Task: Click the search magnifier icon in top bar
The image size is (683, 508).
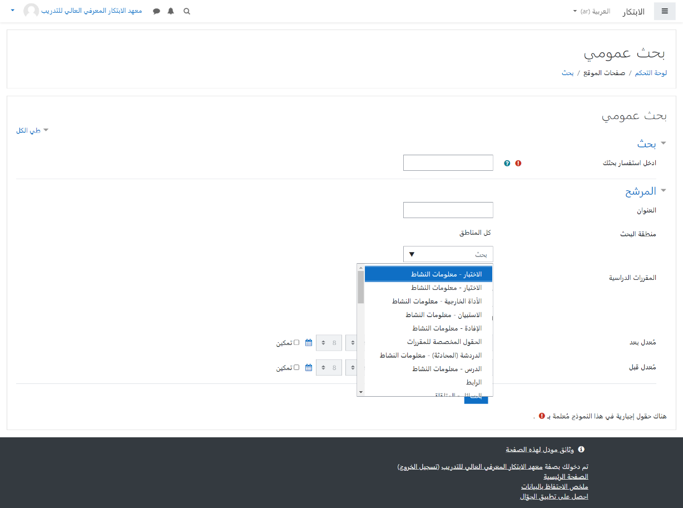Action: 187,11
